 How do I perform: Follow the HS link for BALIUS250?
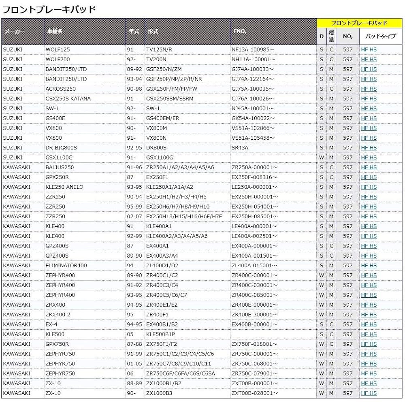pyautogui.click(x=373, y=167)
